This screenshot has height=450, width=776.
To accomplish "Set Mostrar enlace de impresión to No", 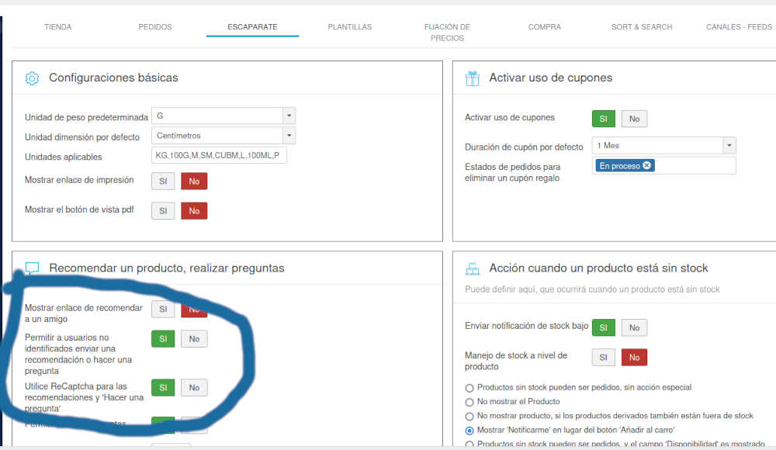I will click(x=194, y=182).
